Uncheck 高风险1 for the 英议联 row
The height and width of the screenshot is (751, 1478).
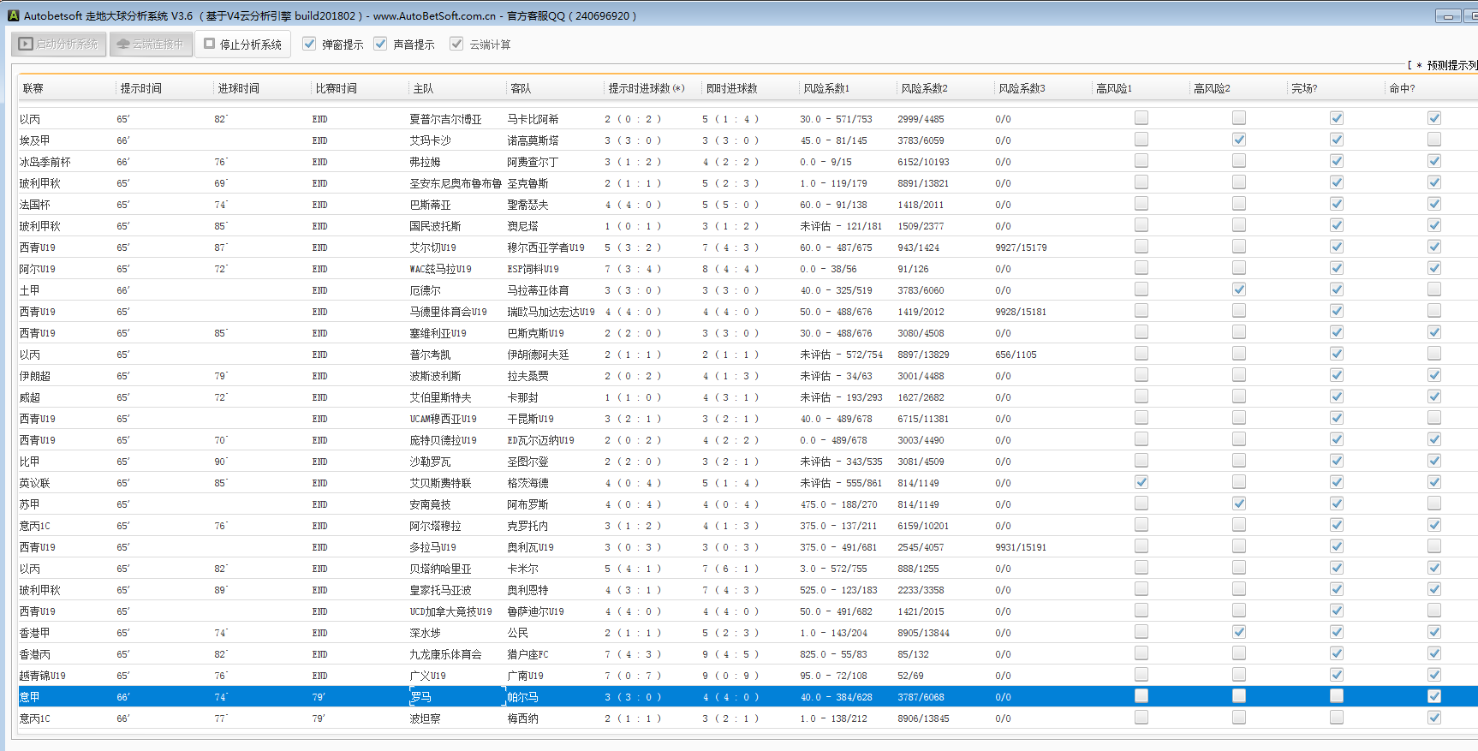pyautogui.click(x=1141, y=482)
